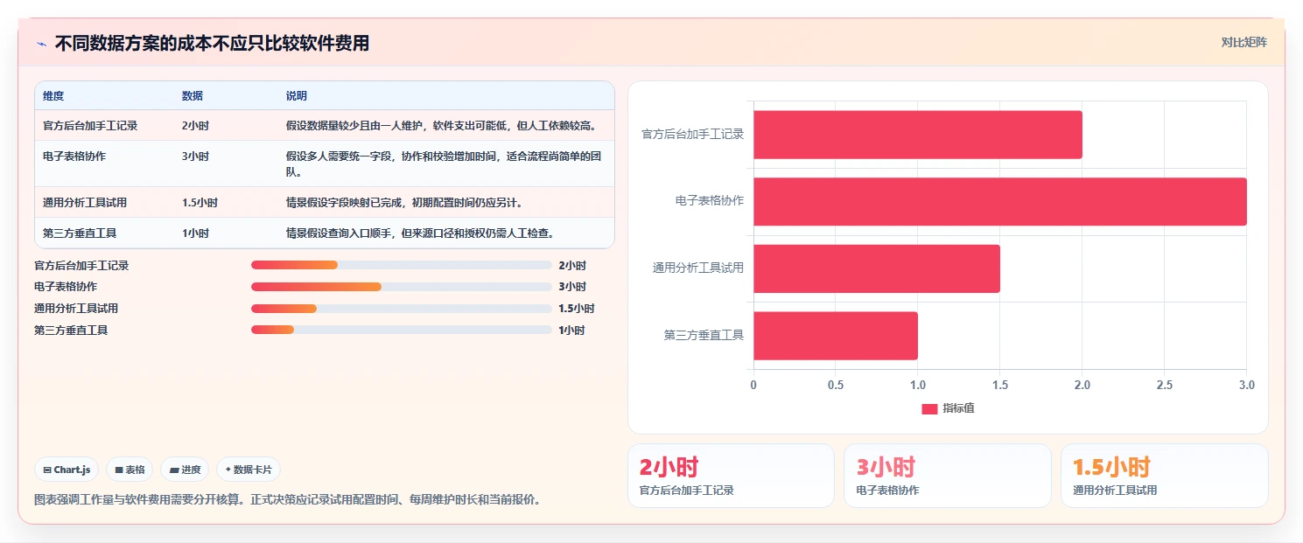Click the 对比矩阵 label

[x=1243, y=42]
